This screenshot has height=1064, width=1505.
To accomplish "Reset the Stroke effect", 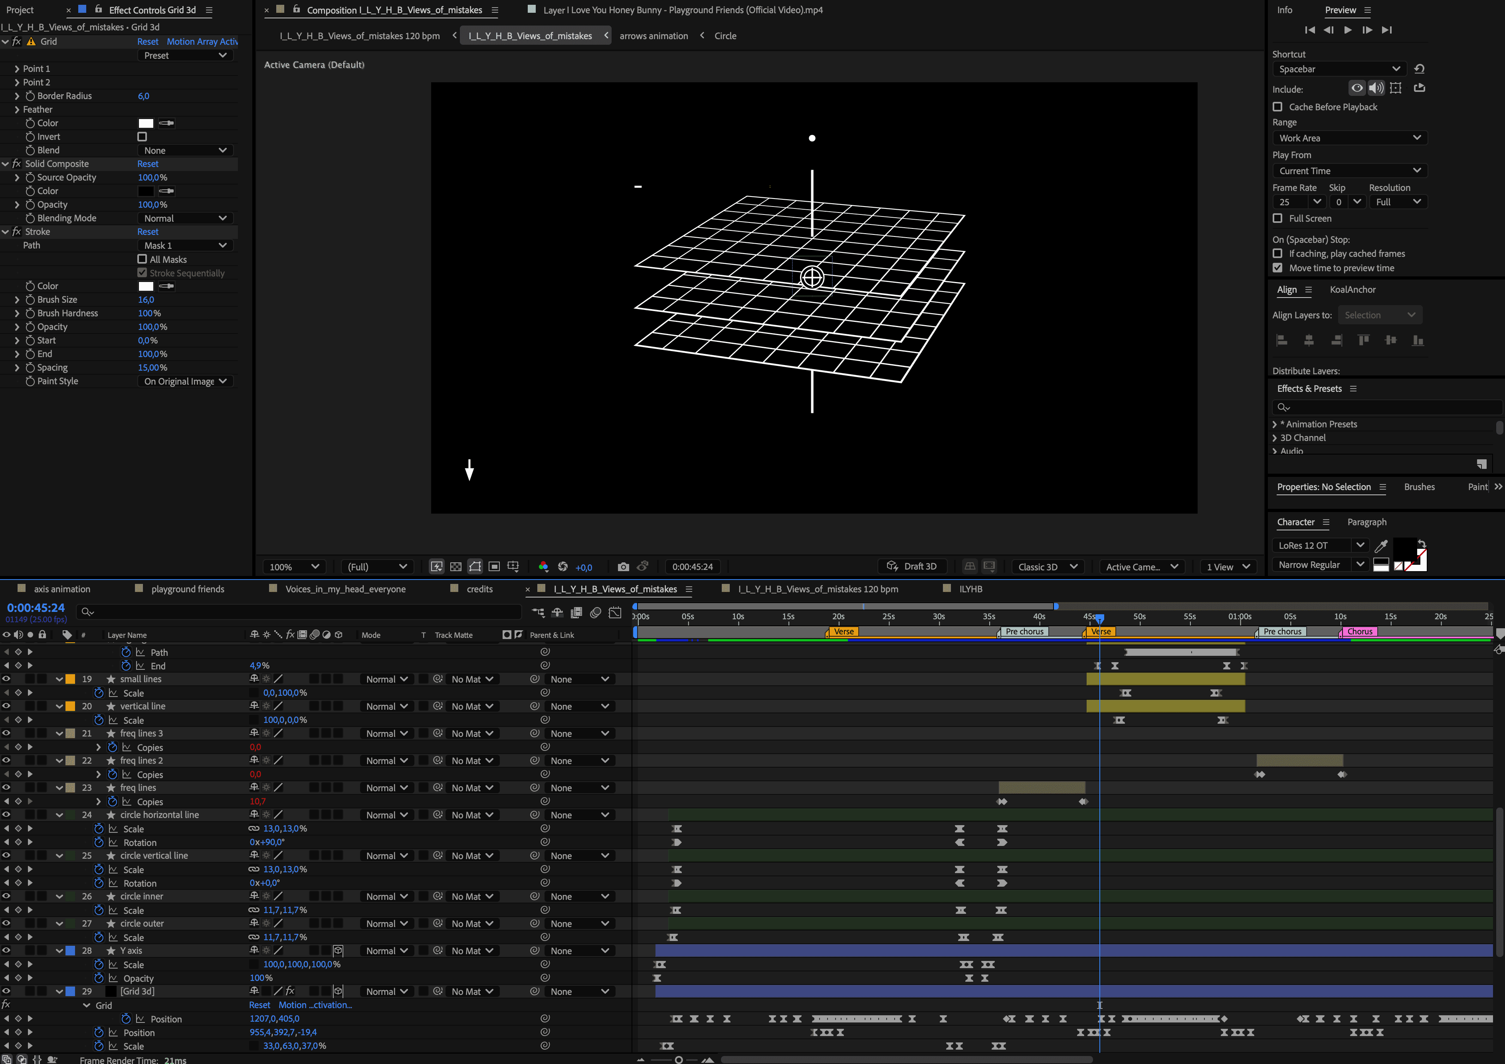I will tap(147, 232).
